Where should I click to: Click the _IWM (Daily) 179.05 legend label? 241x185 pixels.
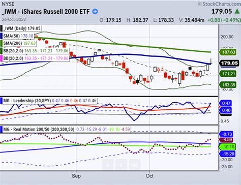pyautogui.click(x=22, y=28)
